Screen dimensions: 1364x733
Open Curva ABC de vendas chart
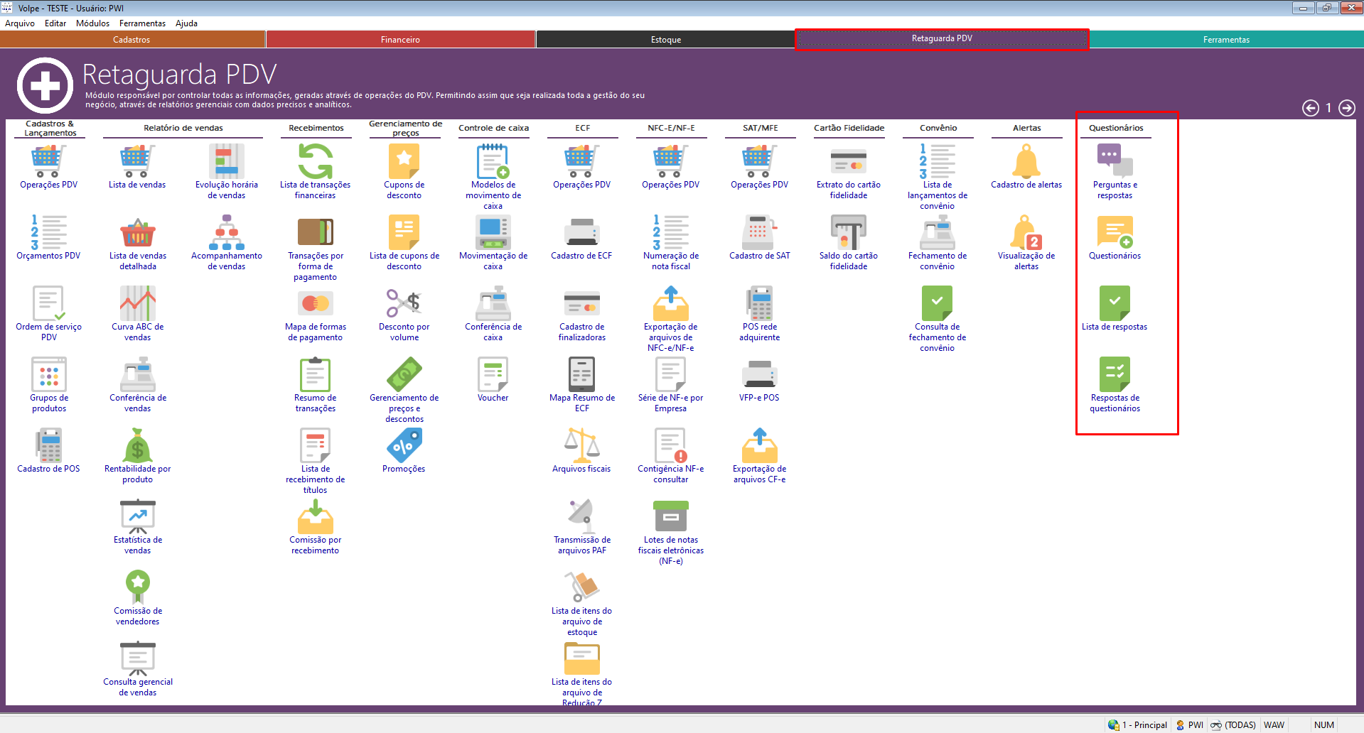click(x=137, y=304)
